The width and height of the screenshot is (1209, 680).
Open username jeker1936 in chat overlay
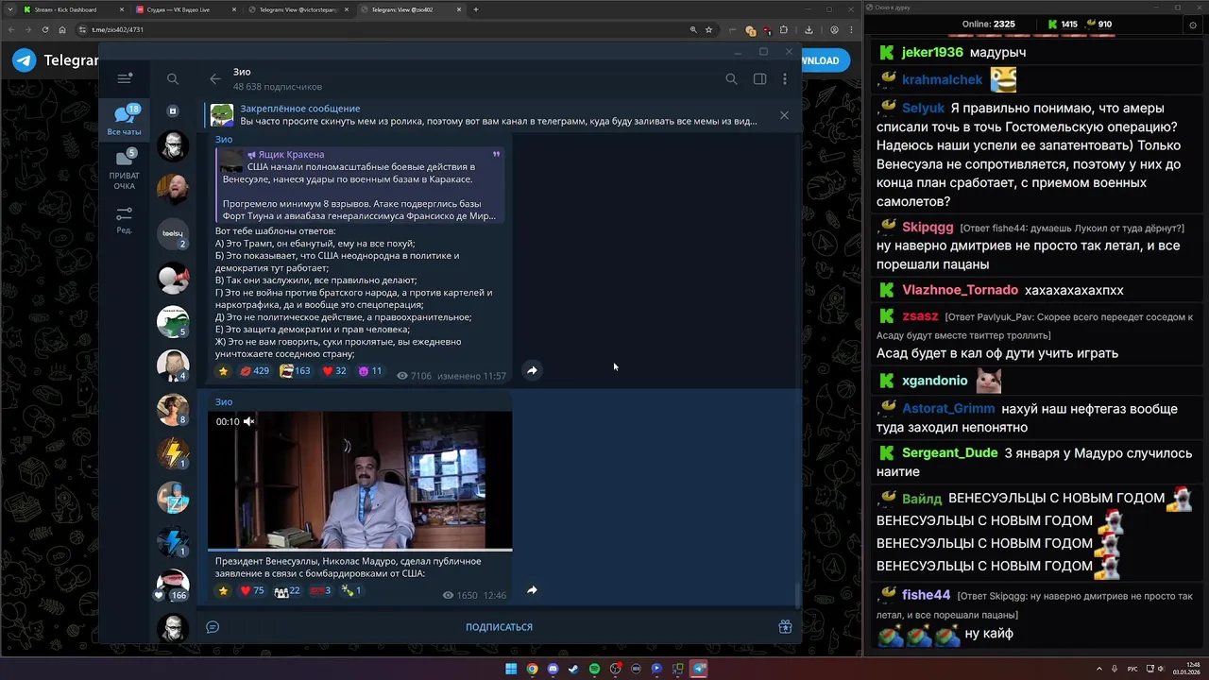(x=932, y=53)
